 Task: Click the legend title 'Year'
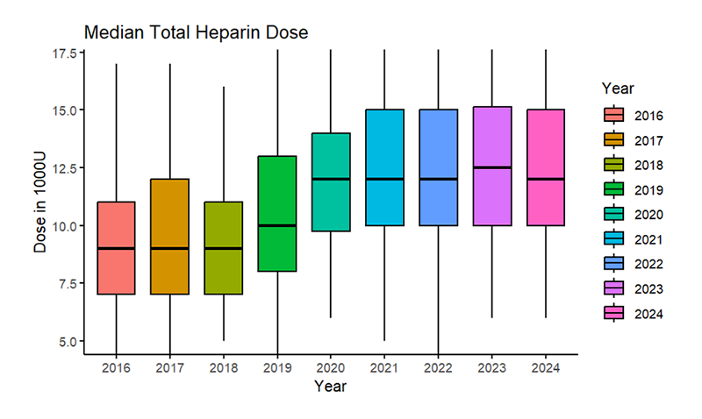coord(618,88)
